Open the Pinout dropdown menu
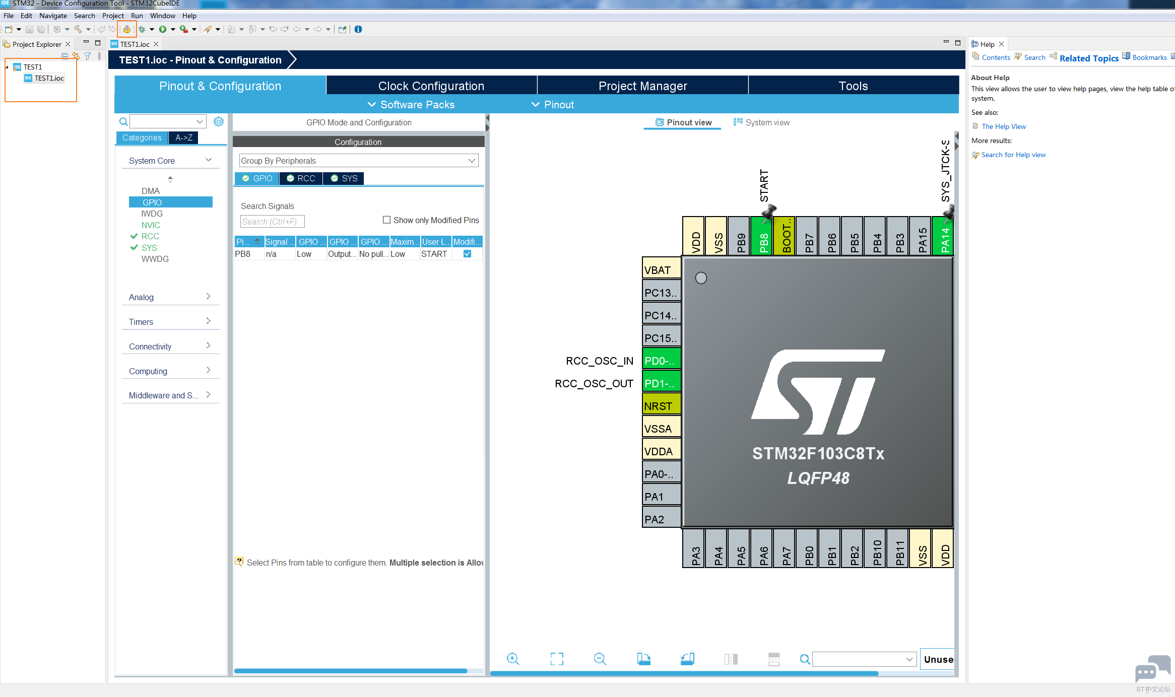The width and height of the screenshot is (1175, 697). coord(553,105)
